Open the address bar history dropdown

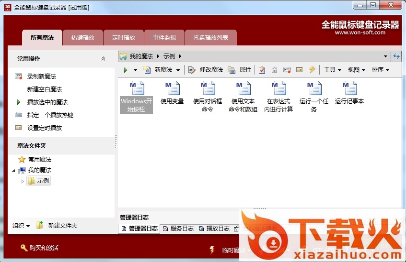click(x=385, y=56)
